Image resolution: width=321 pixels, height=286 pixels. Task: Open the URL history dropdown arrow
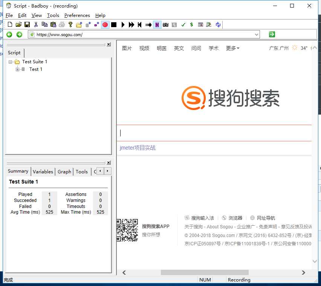click(257, 35)
